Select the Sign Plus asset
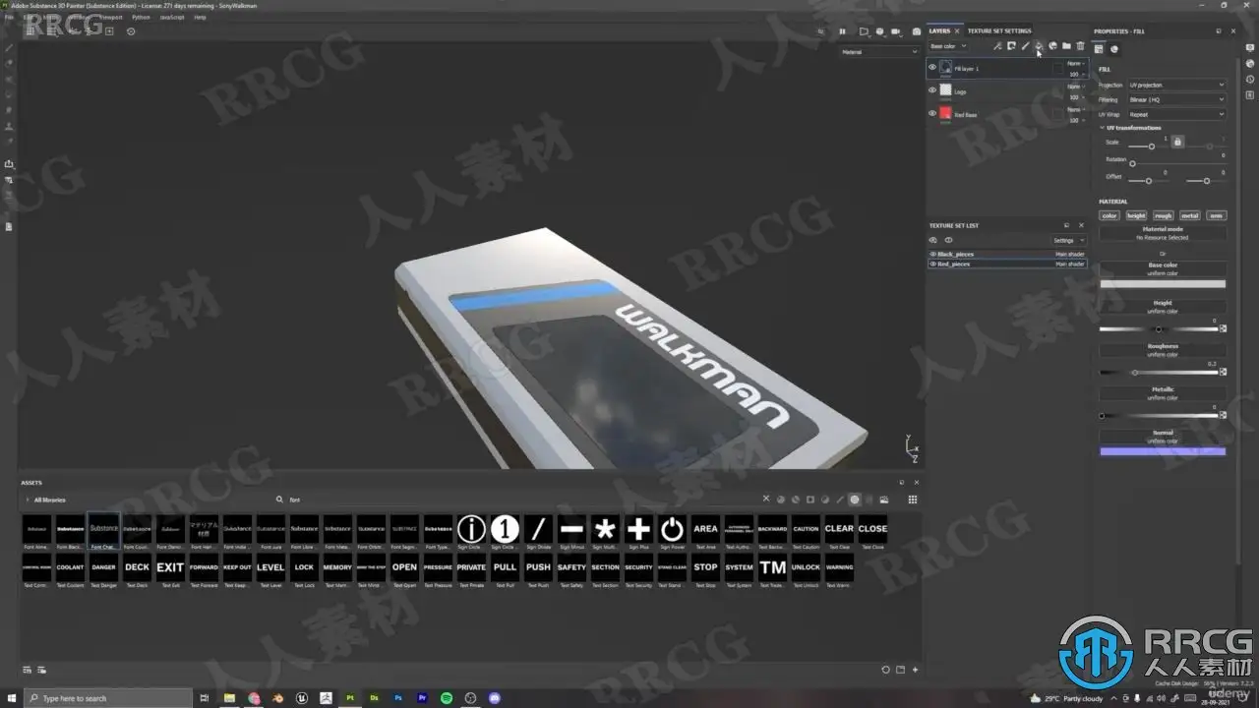1259x708 pixels. (x=638, y=532)
